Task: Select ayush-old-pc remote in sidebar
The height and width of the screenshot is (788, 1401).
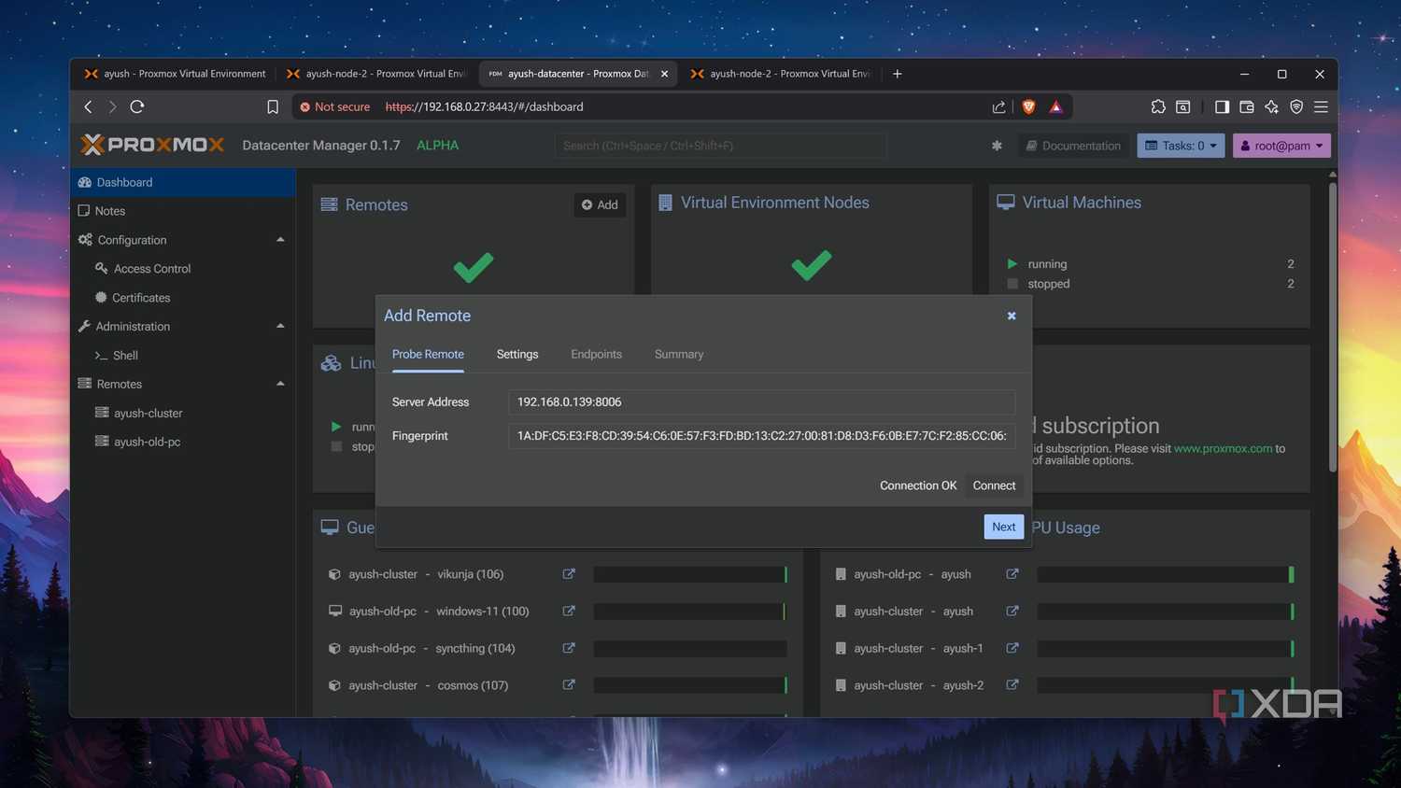Action: pos(183,442)
